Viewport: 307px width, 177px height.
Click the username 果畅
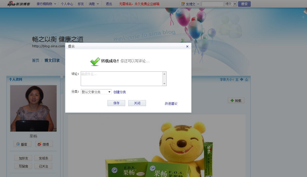[33, 136]
